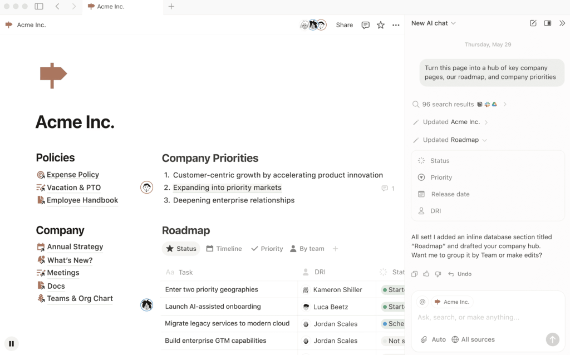The height and width of the screenshot is (355, 570).
Task: Open the three-dot page options menu
Action: [x=396, y=25]
